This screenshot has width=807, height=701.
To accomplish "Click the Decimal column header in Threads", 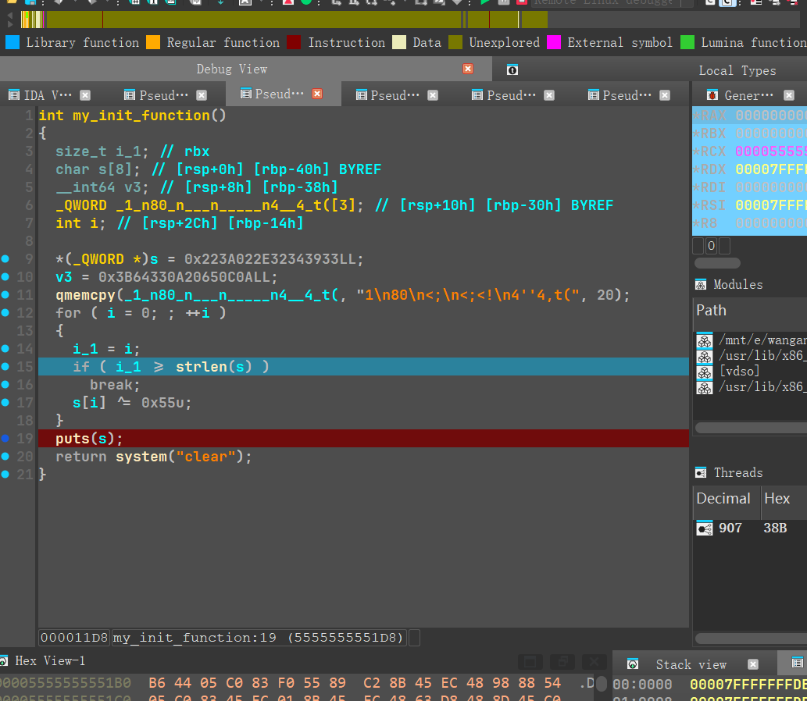I will pos(723,499).
